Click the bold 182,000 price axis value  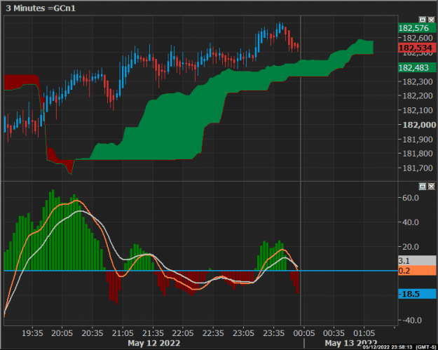(419, 125)
